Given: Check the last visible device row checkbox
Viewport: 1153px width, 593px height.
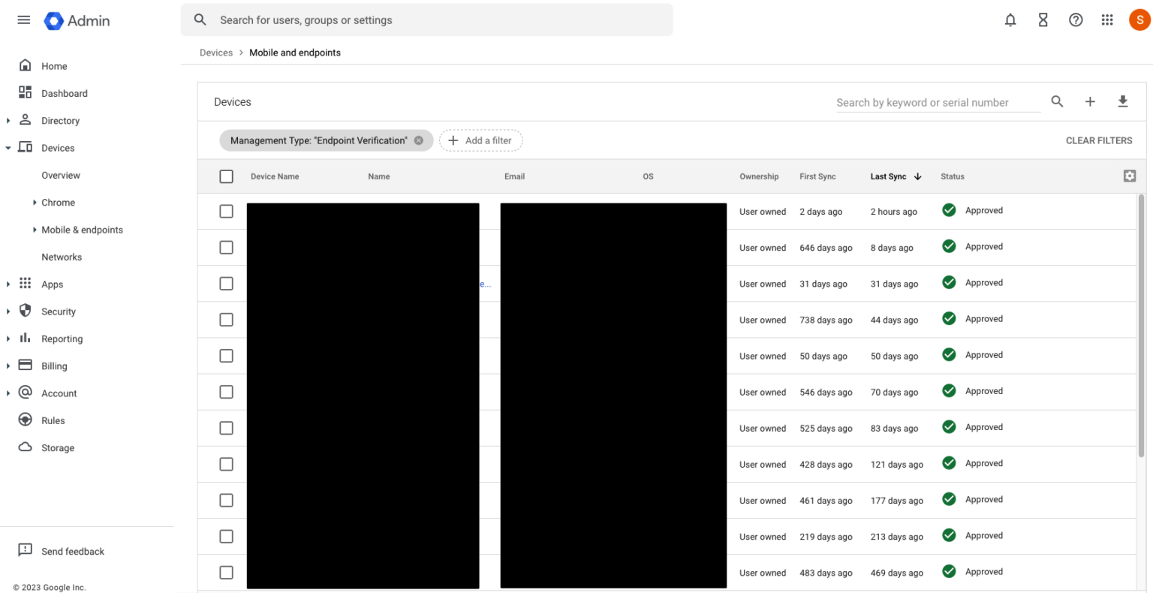Looking at the screenshot, I should pyautogui.click(x=226, y=572).
